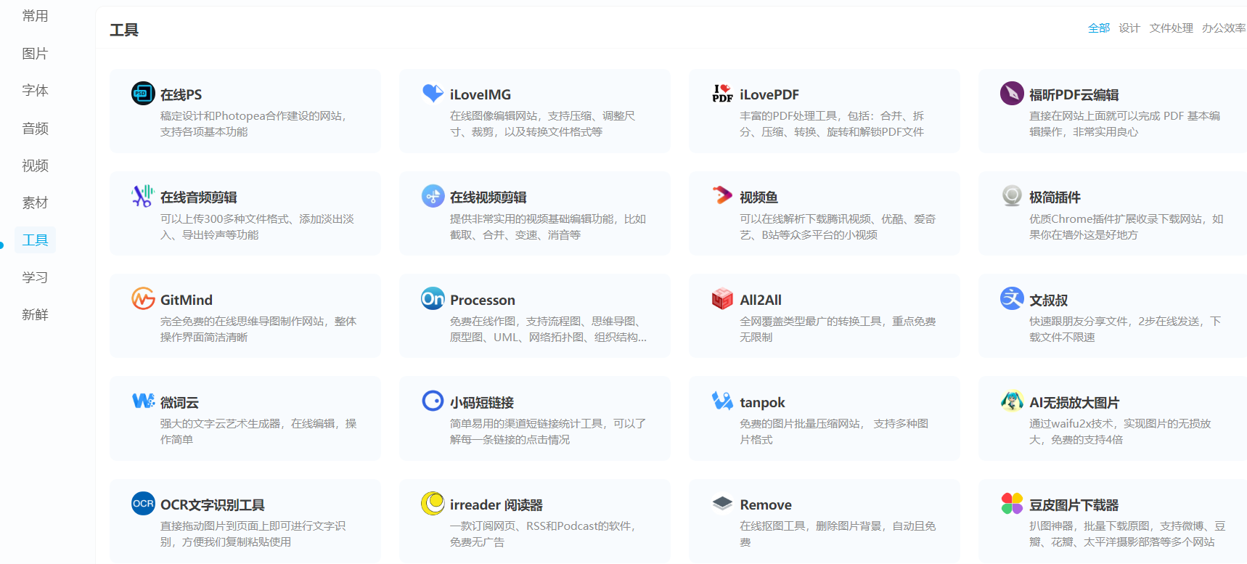Open the 微词云 title link
The width and height of the screenshot is (1247, 564).
coord(179,402)
